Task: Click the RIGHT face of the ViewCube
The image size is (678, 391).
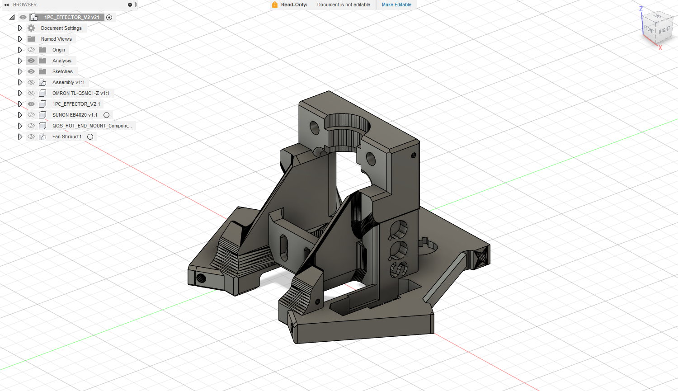Action: click(664, 30)
